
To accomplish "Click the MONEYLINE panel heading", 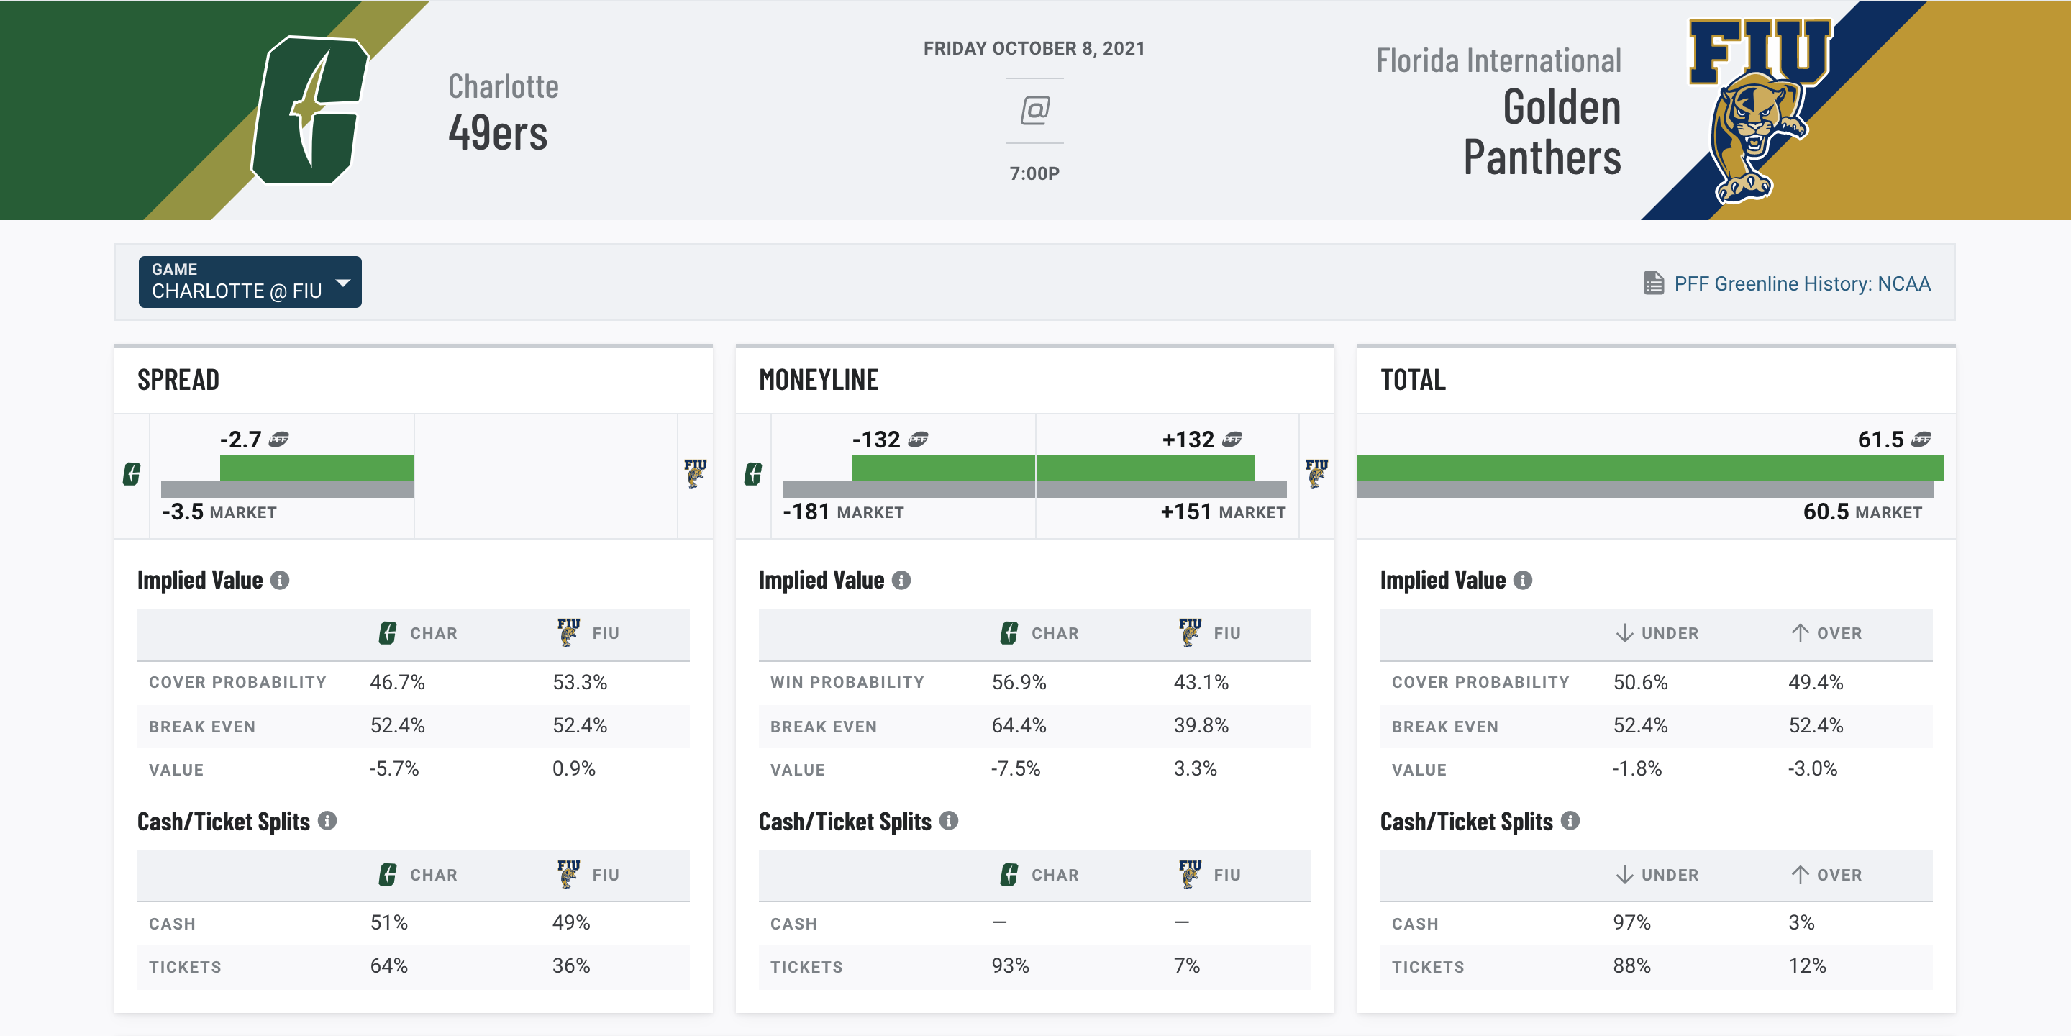I will pos(819,380).
